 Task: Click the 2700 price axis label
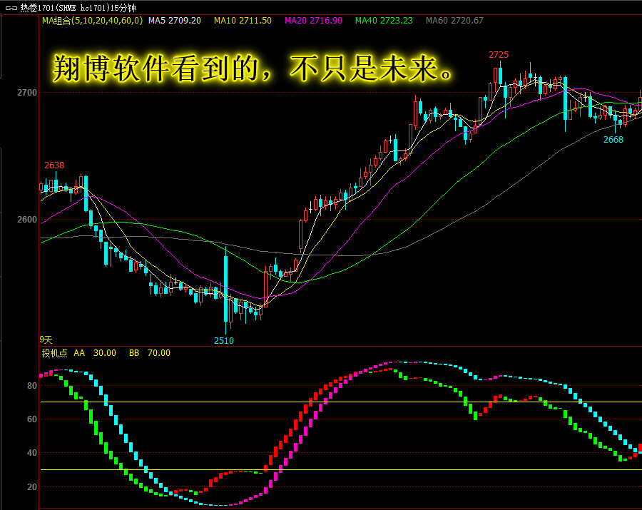click(x=27, y=93)
